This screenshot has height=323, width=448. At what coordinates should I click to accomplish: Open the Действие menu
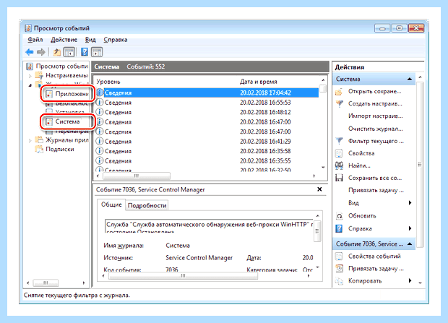(x=64, y=40)
